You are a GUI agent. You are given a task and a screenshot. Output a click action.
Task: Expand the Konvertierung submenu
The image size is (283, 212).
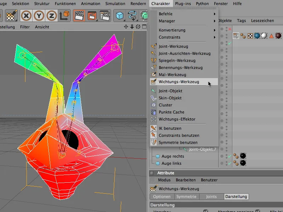[x=184, y=30]
